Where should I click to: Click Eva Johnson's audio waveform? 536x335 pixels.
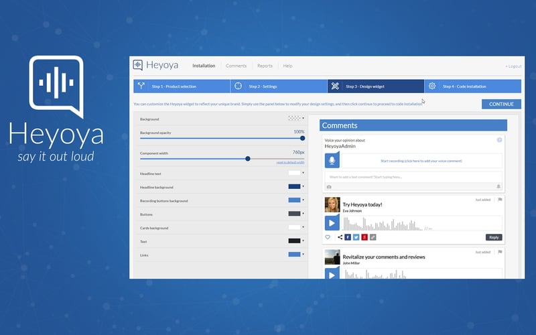pos(383,224)
